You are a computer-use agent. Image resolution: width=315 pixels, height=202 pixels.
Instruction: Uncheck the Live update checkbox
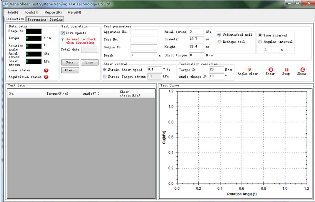click(63, 33)
